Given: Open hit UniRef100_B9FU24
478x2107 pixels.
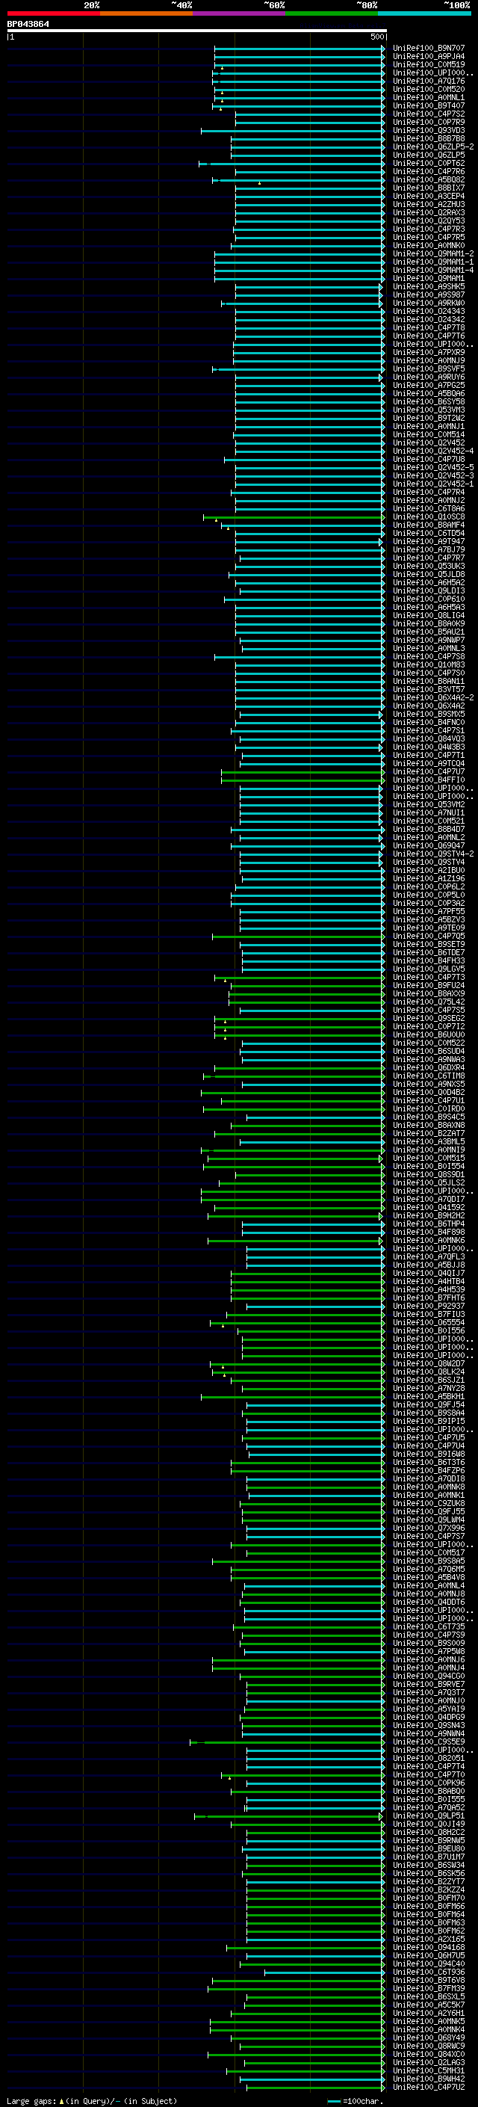Looking at the screenshot, I should coord(428,985).
